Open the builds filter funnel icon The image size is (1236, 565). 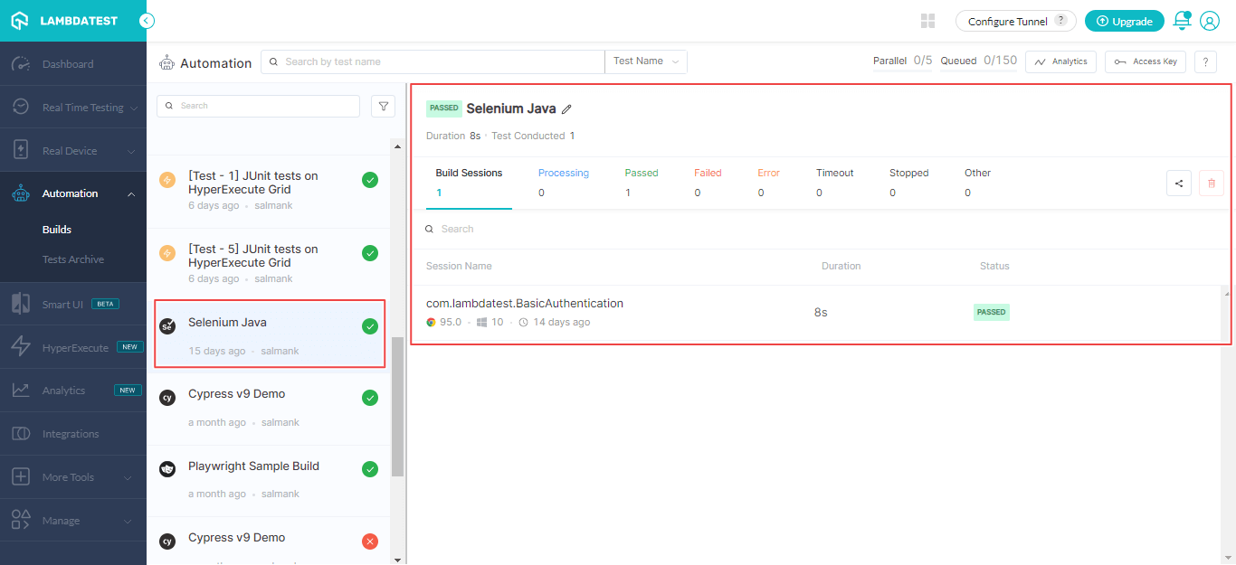pos(383,106)
